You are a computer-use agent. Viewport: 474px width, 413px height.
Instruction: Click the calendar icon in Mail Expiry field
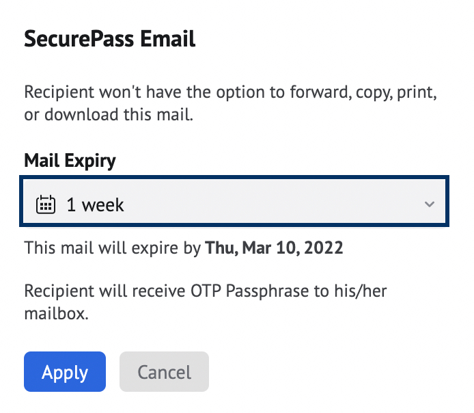[45, 204]
